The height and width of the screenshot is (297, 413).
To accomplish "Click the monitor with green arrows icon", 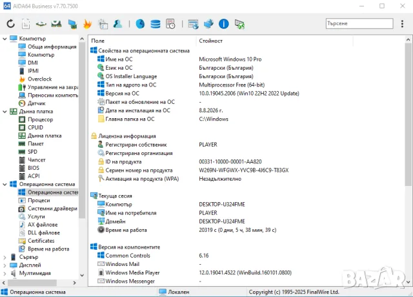I will (x=239, y=24).
